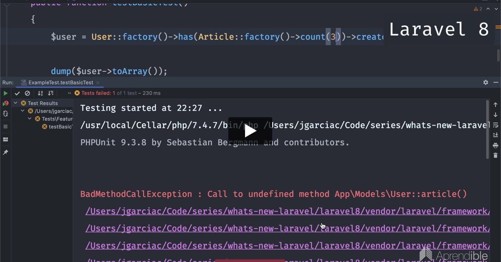Image resolution: width=501 pixels, height=262 pixels.
Task: Click the $user variable in factory line
Action: pos(63,37)
